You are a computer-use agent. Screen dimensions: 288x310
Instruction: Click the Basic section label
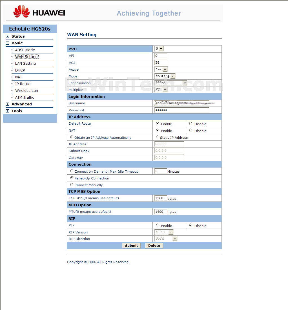17,43
